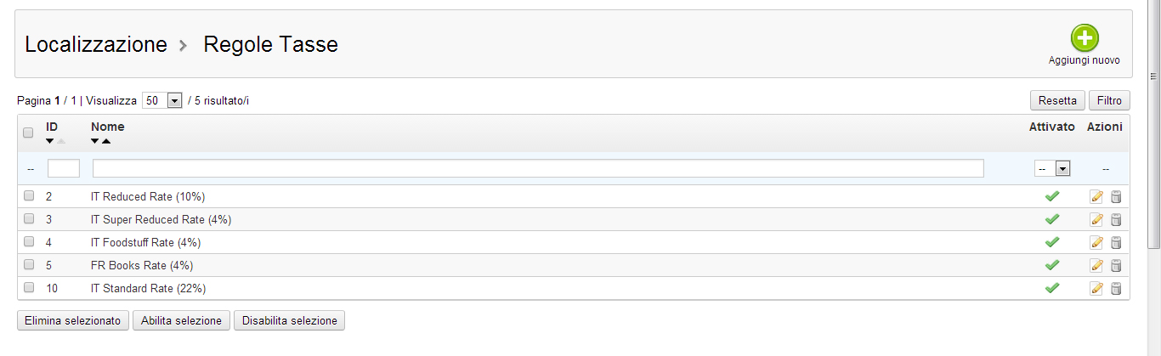Delete the IT Super Reduced Rate (4%) rule
1161x356 pixels.
pyautogui.click(x=1116, y=220)
